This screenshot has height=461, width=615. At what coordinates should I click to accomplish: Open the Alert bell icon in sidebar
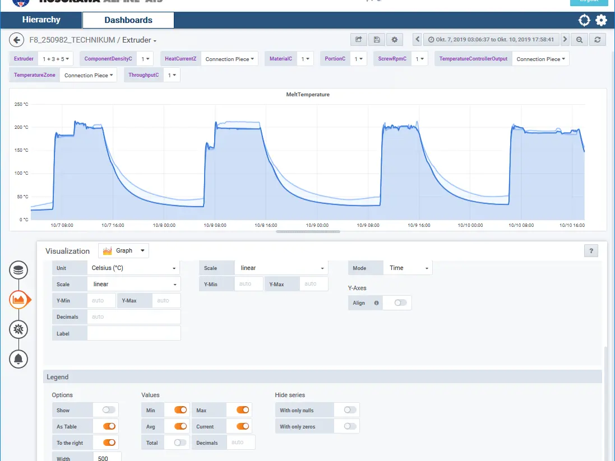pyautogui.click(x=19, y=358)
